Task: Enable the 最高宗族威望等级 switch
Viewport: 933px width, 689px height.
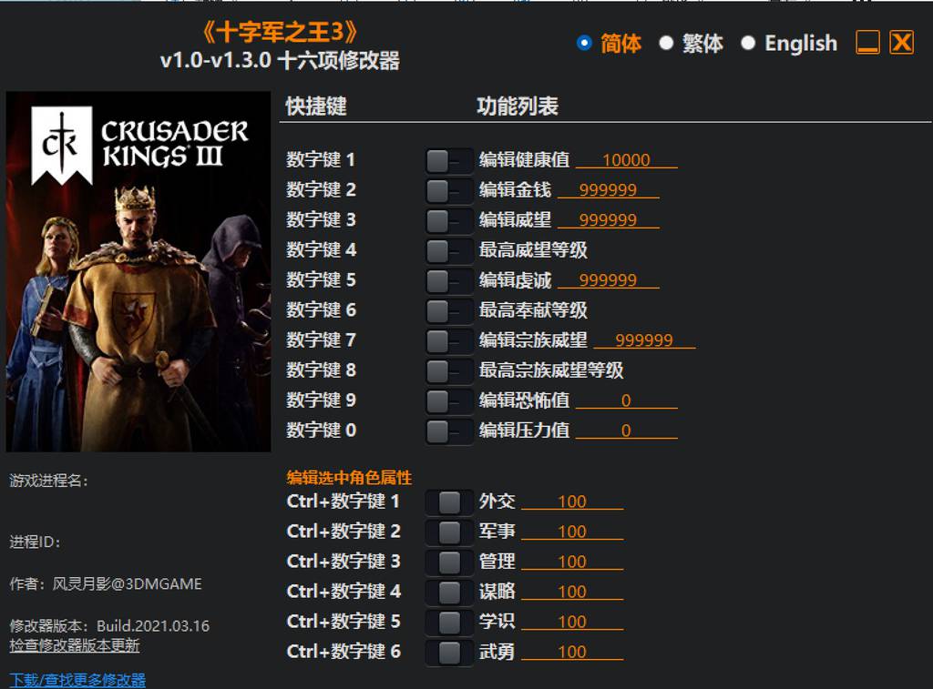Action: [448, 371]
